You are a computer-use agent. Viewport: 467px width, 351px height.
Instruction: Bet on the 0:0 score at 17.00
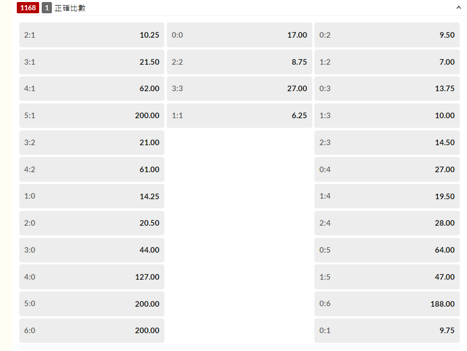239,35
